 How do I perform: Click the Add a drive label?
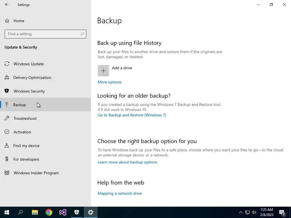click(122, 68)
